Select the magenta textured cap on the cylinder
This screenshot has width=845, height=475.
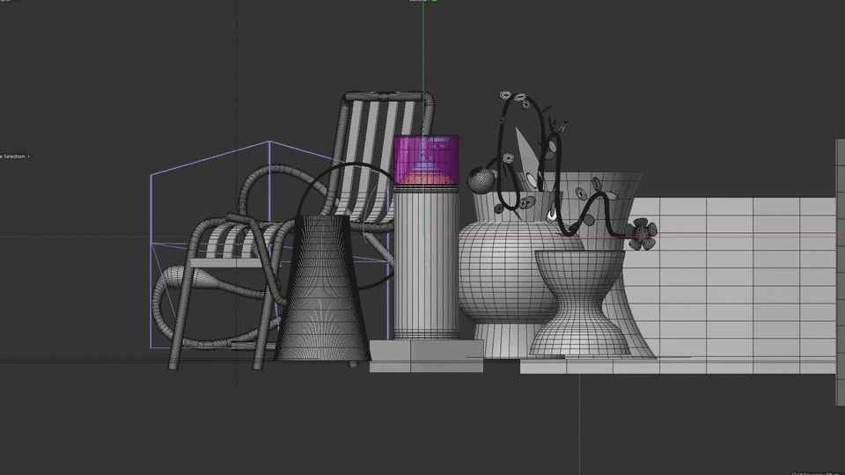coord(427,158)
